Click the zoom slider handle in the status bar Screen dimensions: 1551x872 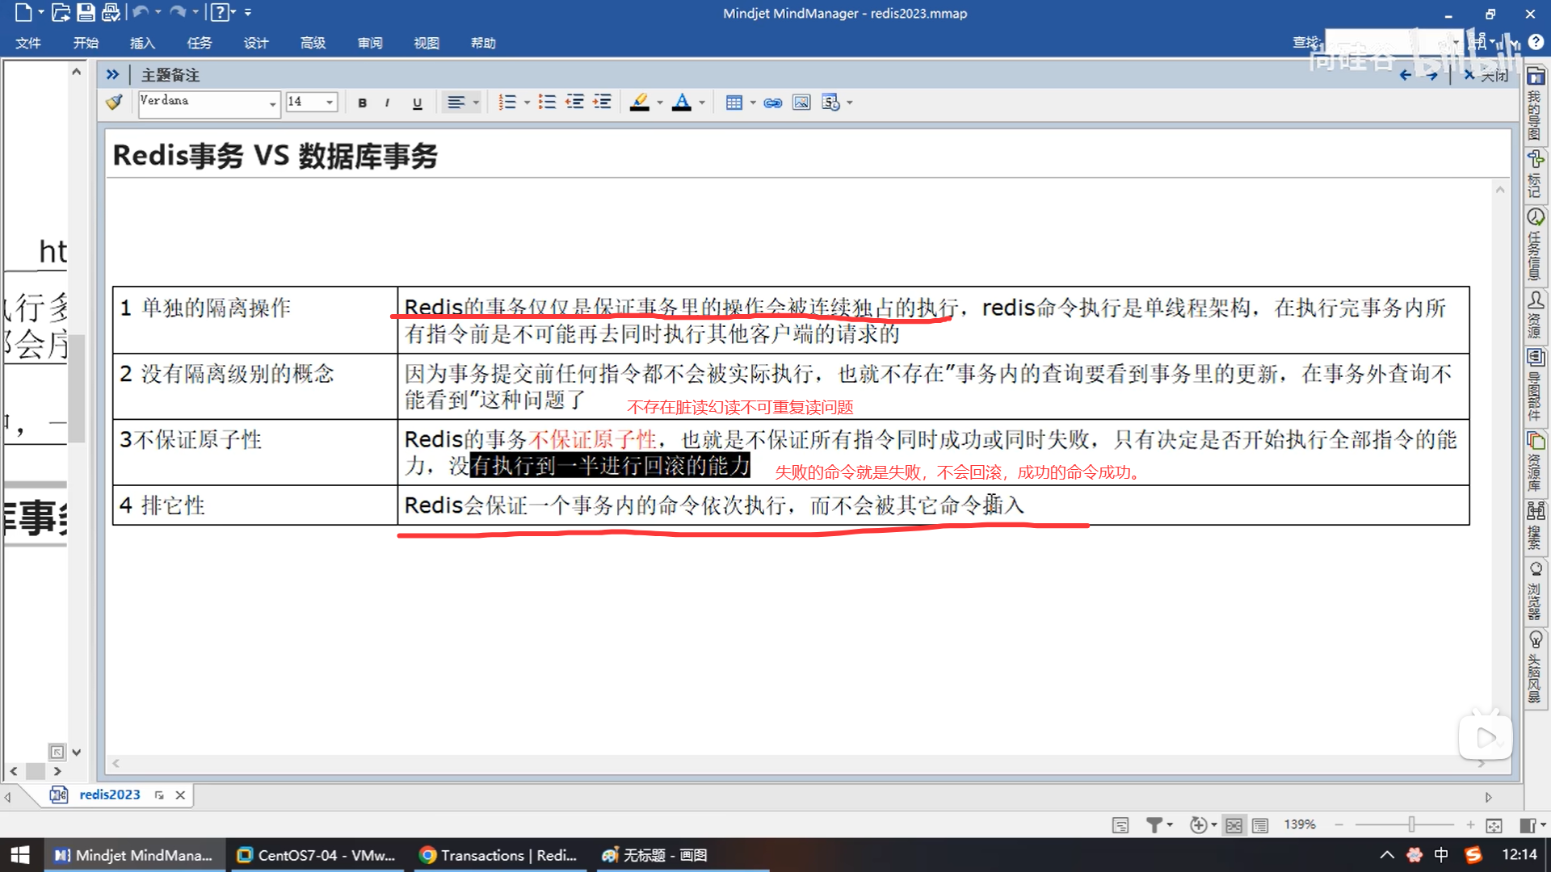click(1411, 824)
